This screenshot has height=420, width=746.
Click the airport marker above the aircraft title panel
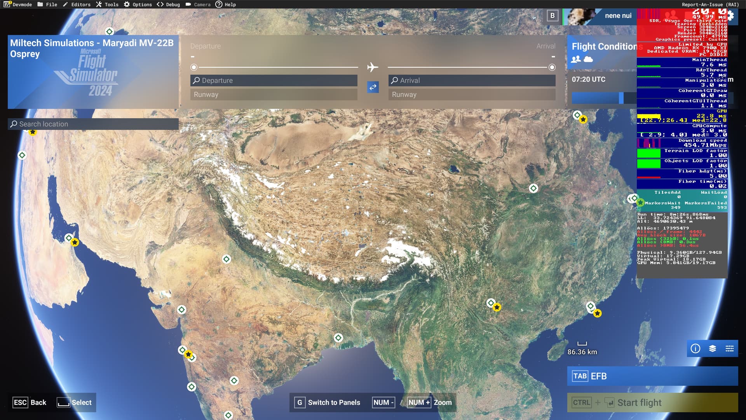[x=110, y=31]
